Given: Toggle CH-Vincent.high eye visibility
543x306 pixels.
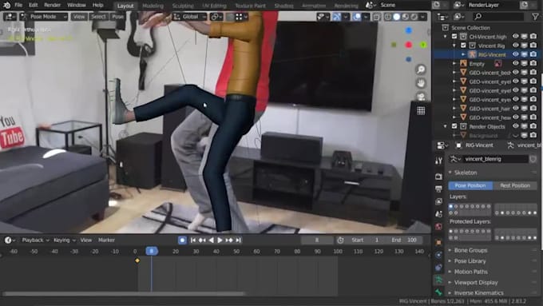Looking at the screenshot, I should click(x=515, y=37).
